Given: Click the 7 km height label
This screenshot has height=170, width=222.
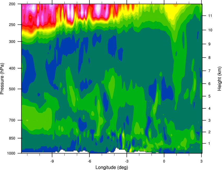Looking at the screenshot, I should tap(209, 71).
